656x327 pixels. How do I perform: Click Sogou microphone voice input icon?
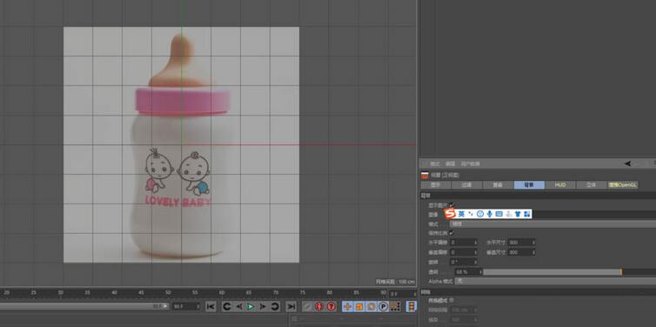(x=489, y=214)
